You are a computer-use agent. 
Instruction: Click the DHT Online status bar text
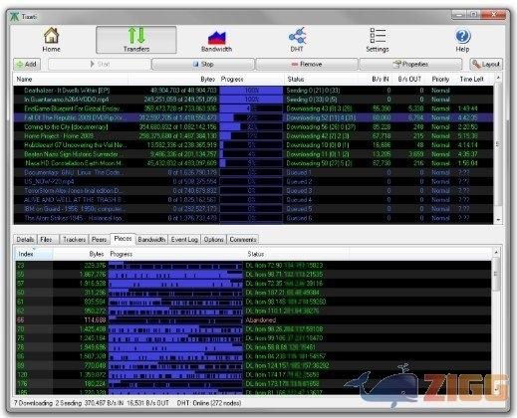pos(209,403)
